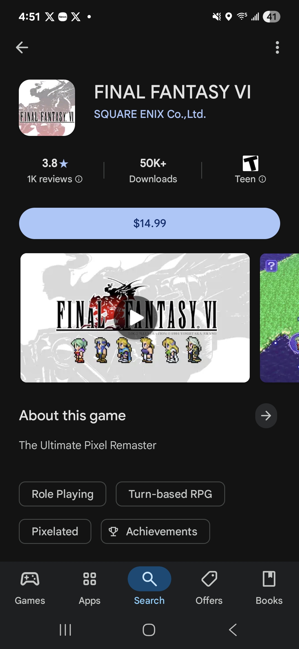The image size is (299, 649).
Task: Select the Turn-based RPG tag chip
Action: point(170,494)
